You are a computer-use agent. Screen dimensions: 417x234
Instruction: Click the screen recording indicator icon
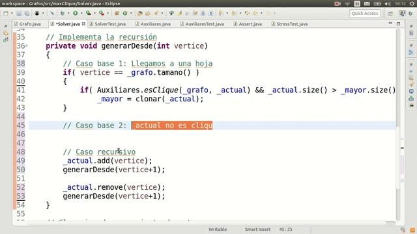pyautogui.click(x=338, y=4)
